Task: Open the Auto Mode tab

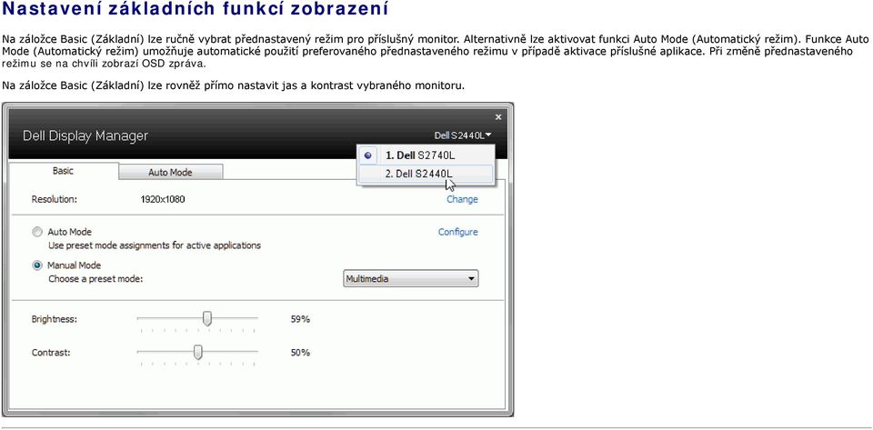Action: [x=170, y=173]
